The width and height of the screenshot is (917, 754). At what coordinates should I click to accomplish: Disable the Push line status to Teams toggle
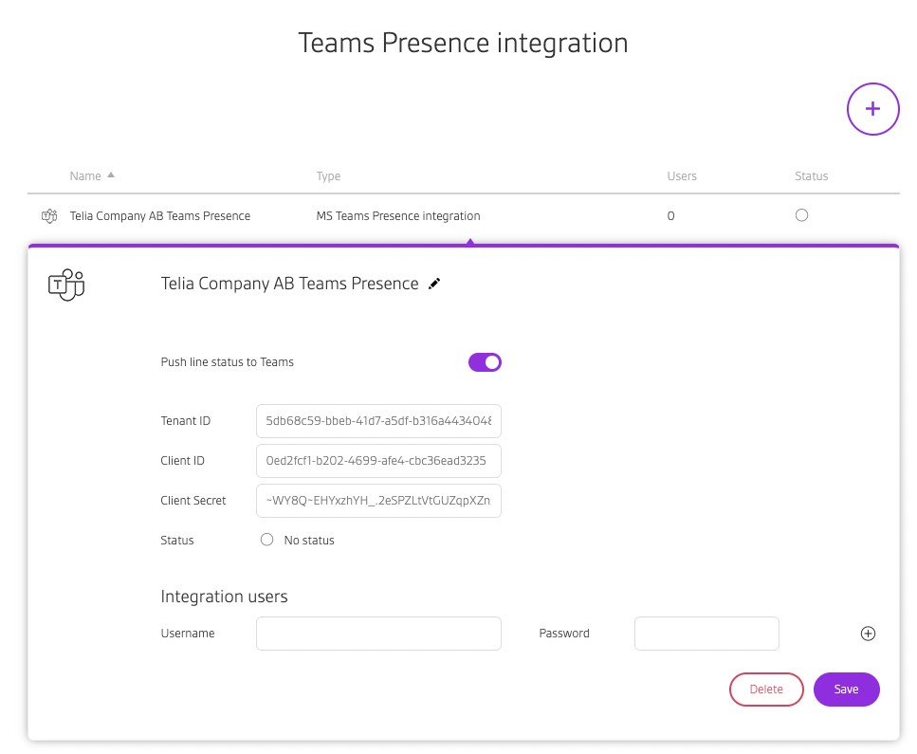click(x=485, y=362)
